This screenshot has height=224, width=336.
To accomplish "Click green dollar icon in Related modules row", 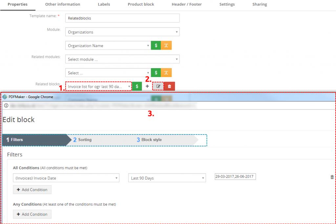I will tap(156, 73).
